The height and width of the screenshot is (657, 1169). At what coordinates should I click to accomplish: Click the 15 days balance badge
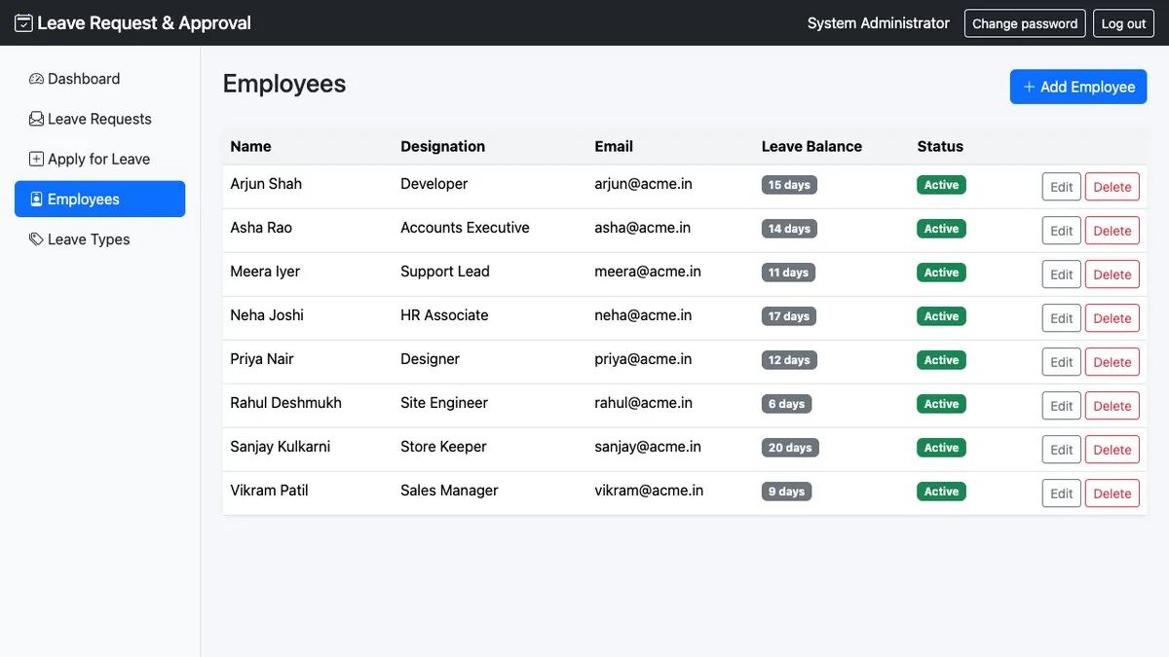789,185
